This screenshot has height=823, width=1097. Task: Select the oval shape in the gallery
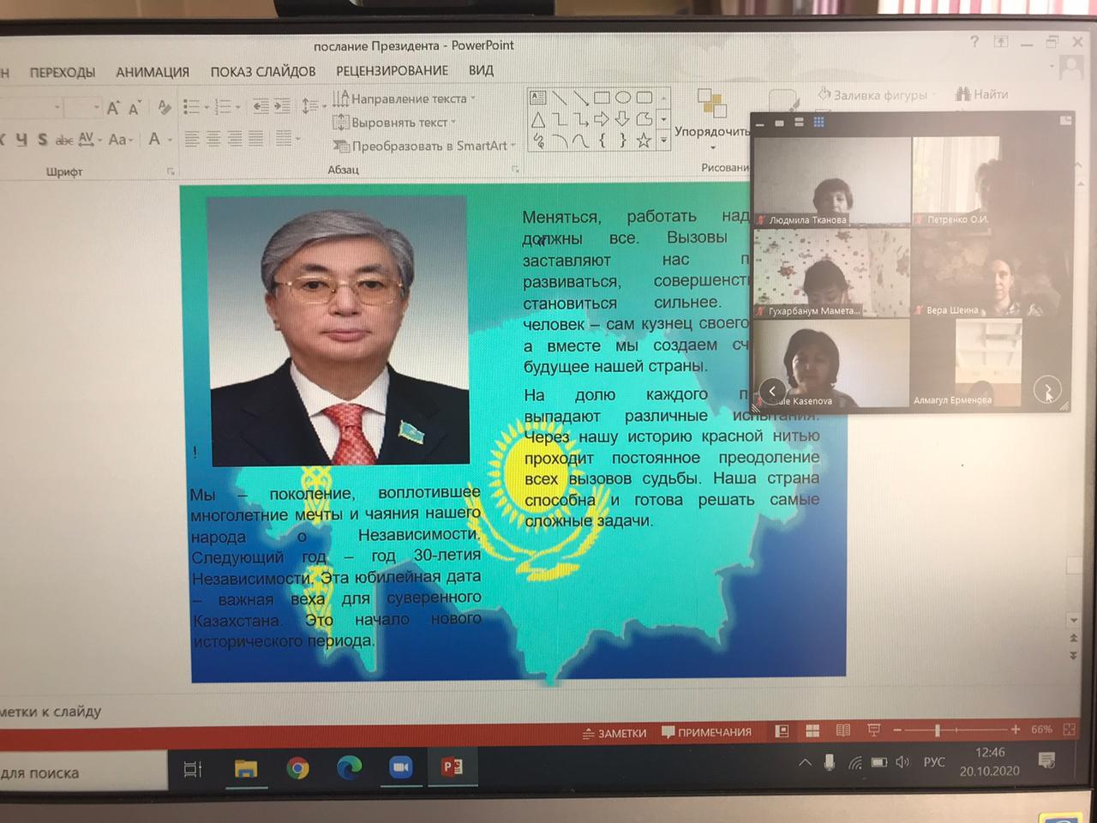pos(623,98)
